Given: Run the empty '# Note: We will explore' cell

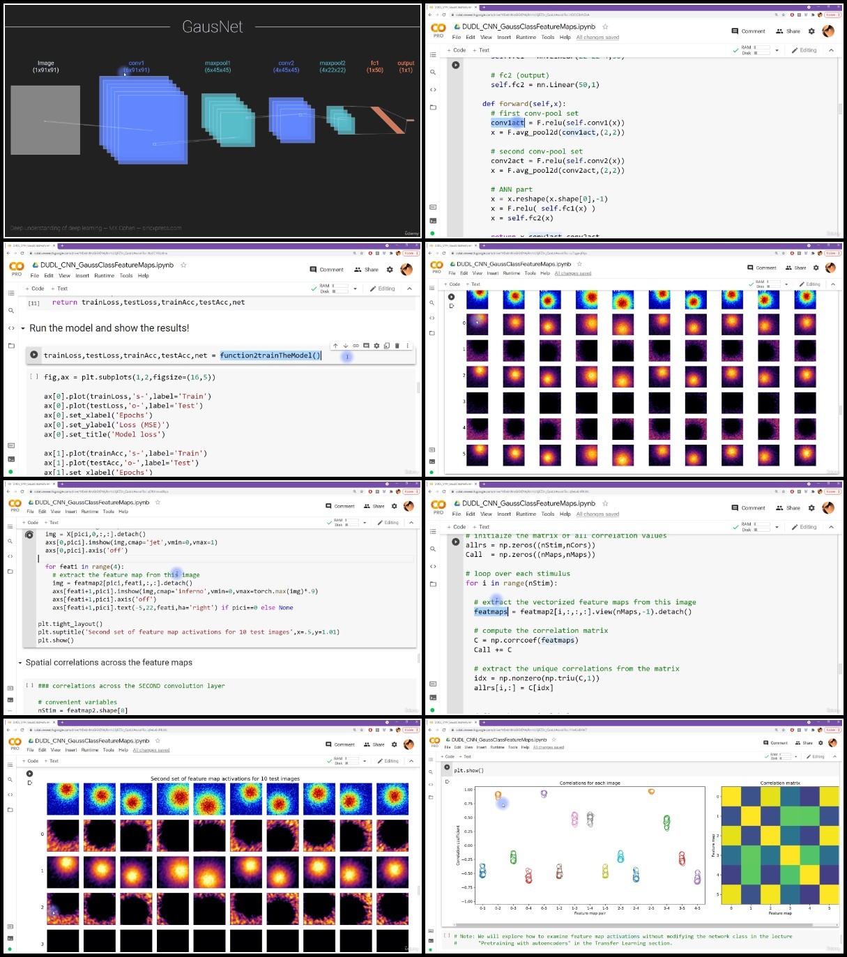Looking at the screenshot, I should point(447,936).
